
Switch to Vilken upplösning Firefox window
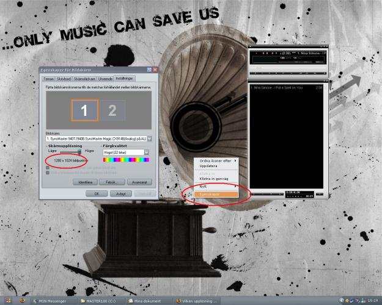point(197,301)
